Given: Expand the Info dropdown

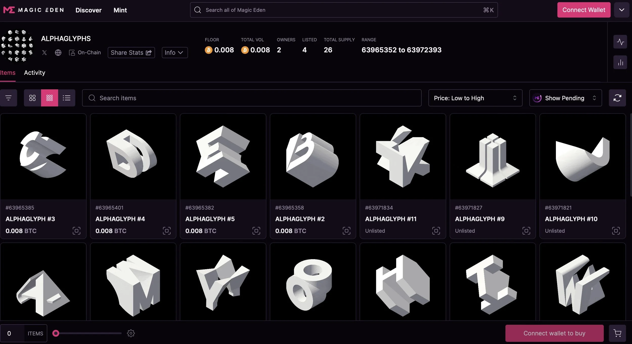Looking at the screenshot, I should pos(174,53).
